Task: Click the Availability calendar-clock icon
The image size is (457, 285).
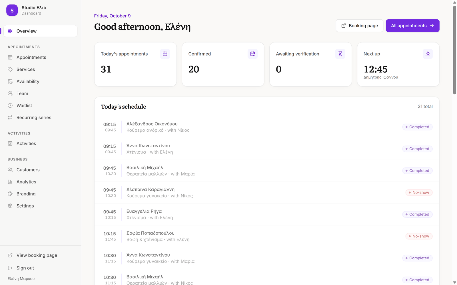Action: point(10,82)
